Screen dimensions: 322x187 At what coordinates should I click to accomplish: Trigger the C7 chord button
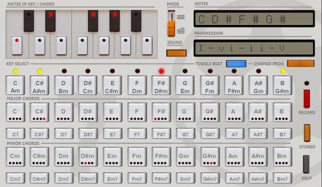click(15, 134)
